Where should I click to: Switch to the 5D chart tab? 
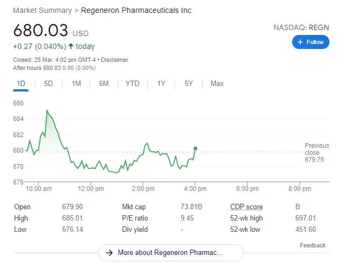pyautogui.click(x=49, y=83)
